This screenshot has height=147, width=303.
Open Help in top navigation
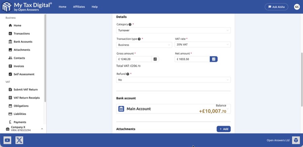click(x=95, y=7)
